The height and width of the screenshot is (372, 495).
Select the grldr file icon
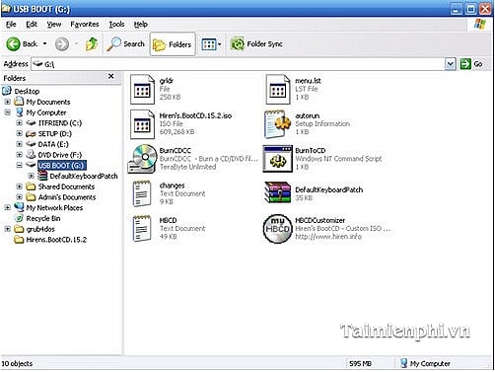pyautogui.click(x=142, y=90)
